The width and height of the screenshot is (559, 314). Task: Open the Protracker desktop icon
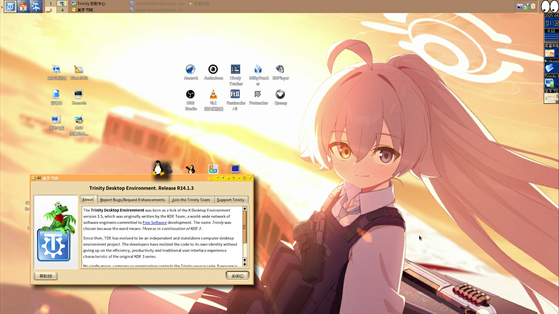[258, 97]
